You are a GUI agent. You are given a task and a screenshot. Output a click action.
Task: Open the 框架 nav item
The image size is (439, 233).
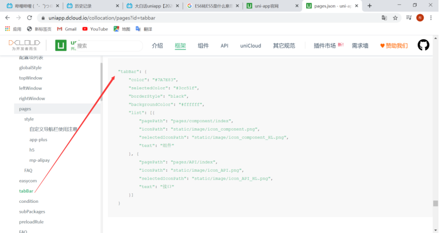[x=180, y=45]
